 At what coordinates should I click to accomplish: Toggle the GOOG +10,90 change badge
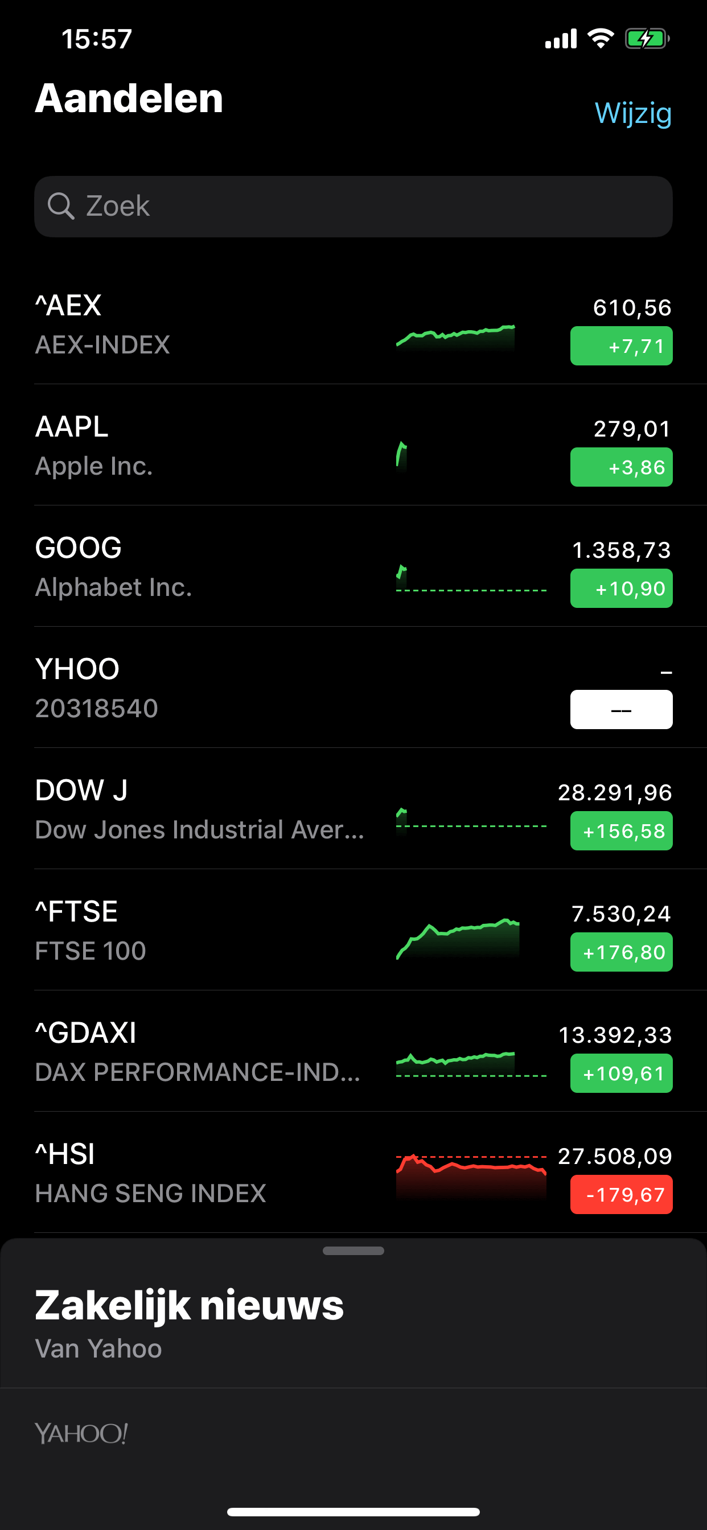(x=622, y=588)
